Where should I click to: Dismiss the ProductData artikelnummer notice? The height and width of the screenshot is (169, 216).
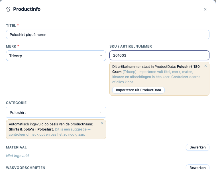[x=205, y=66]
